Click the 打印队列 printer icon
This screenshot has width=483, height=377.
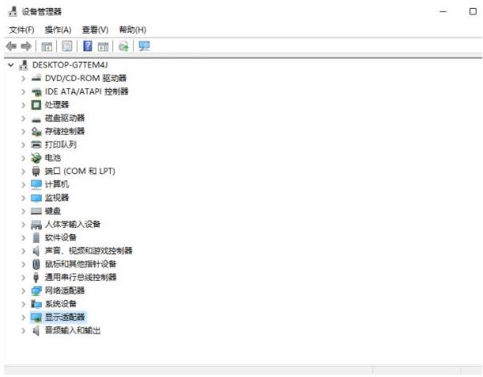(36, 144)
